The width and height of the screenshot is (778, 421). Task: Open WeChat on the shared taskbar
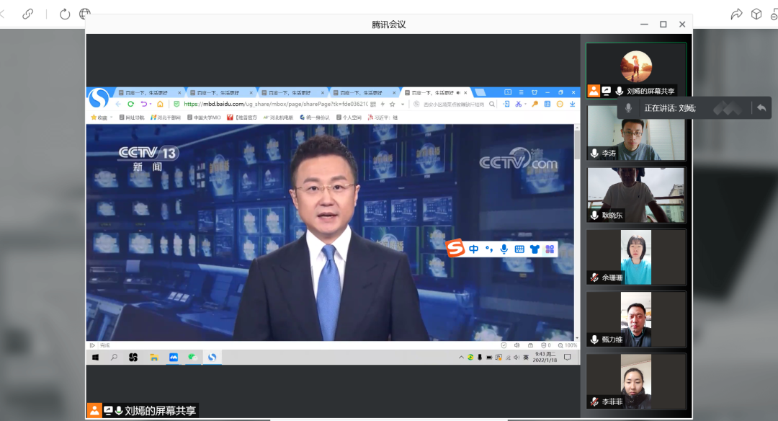192,358
